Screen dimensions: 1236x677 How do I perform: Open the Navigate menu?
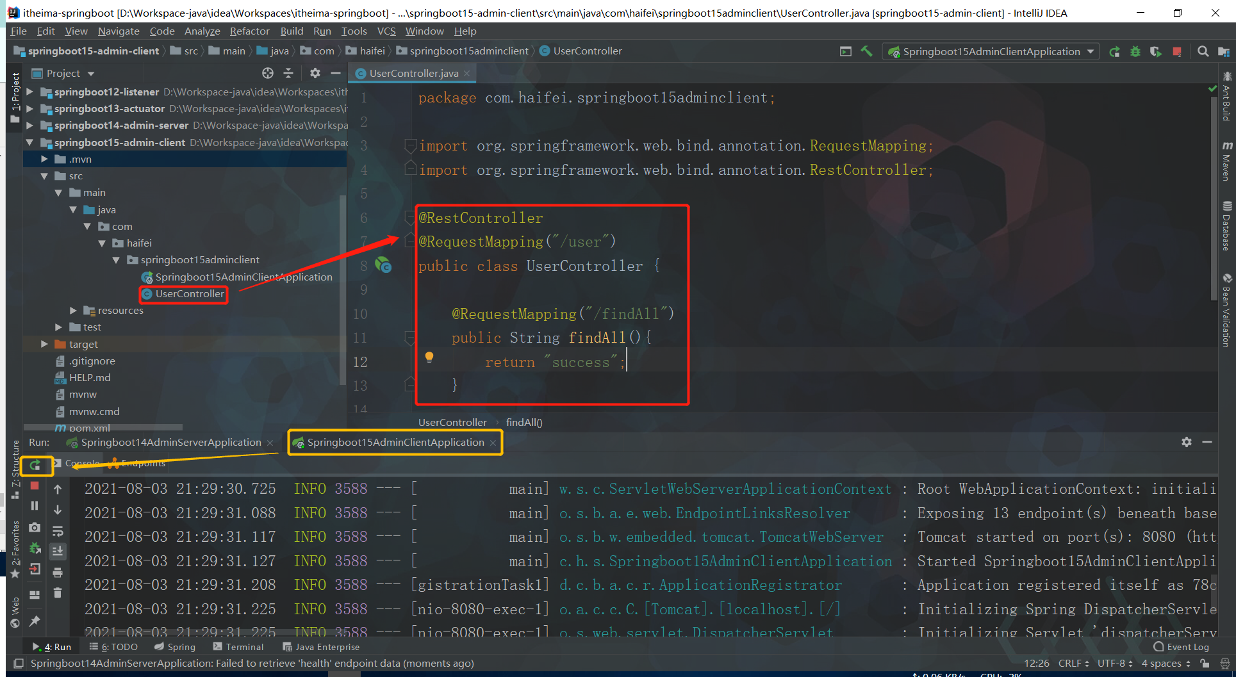[119, 31]
